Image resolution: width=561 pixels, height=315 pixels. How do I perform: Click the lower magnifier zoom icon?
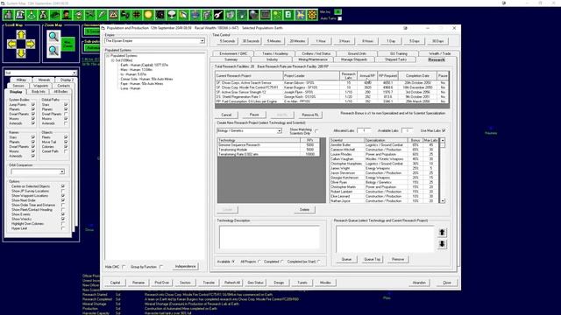pos(53,51)
